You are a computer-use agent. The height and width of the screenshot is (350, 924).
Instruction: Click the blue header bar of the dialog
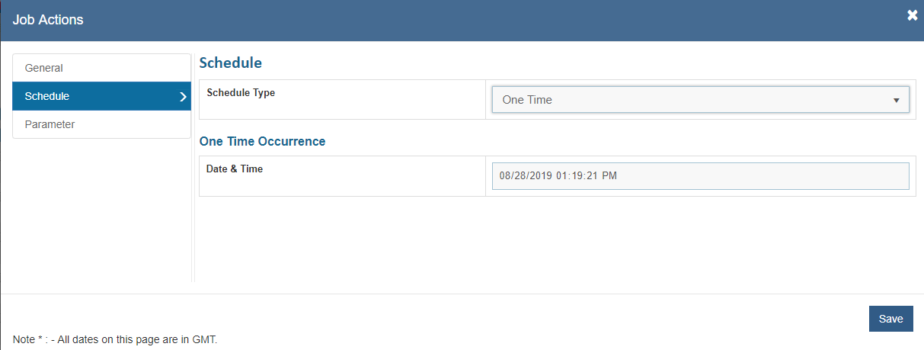click(x=457, y=20)
